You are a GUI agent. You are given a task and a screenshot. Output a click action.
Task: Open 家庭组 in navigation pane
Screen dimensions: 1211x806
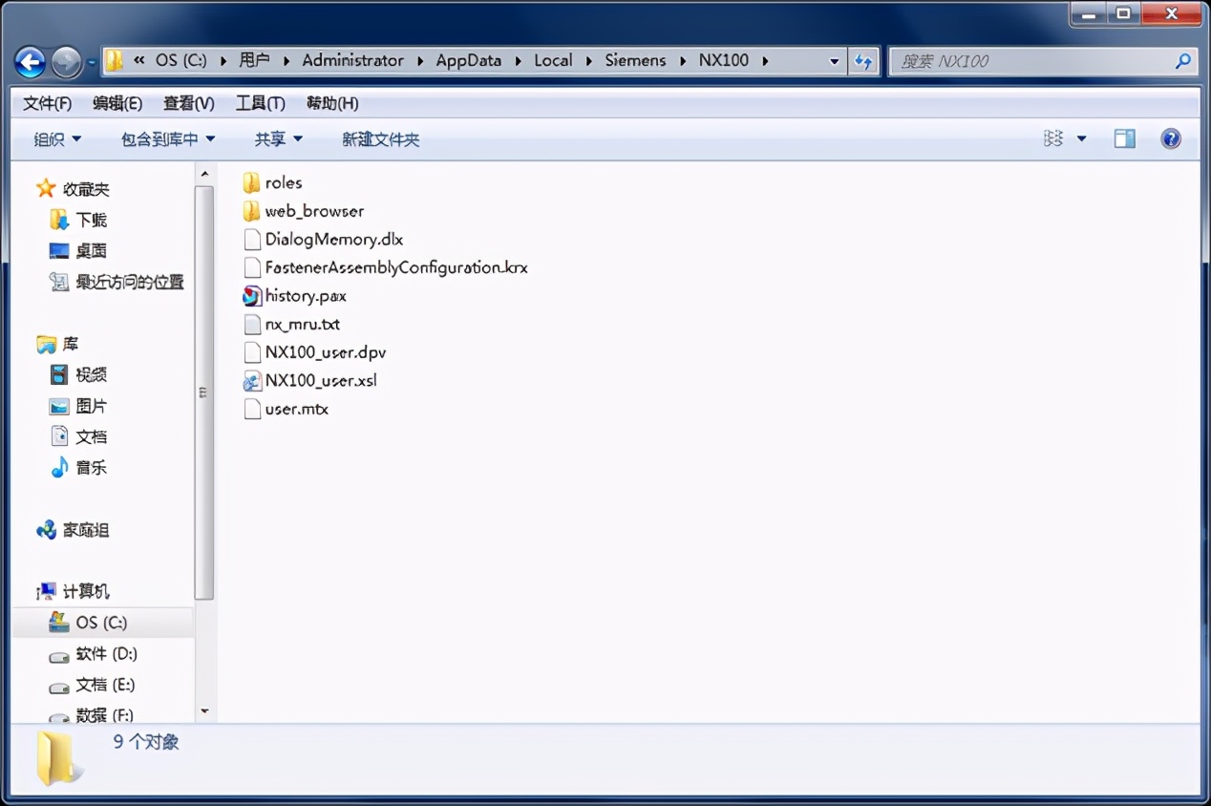point(86,530)
